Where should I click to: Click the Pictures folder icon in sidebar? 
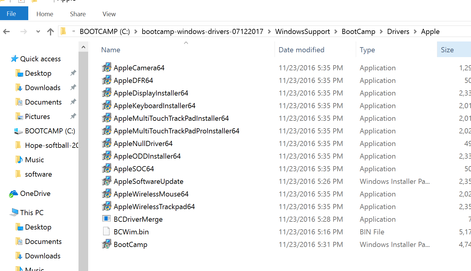[x=19, y=116]
